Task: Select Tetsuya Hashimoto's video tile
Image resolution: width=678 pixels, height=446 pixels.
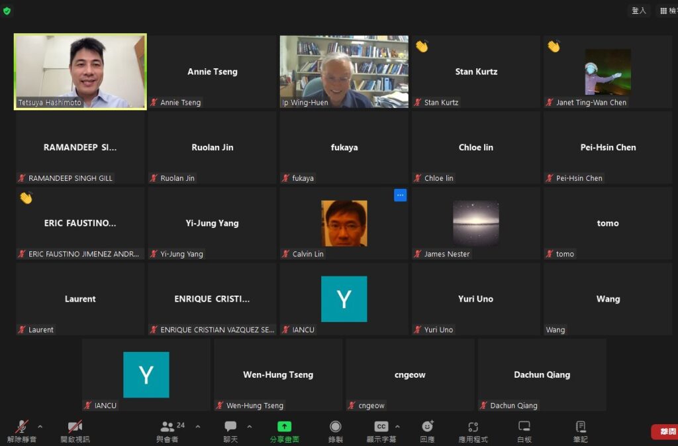Action: tap(80, 72)
